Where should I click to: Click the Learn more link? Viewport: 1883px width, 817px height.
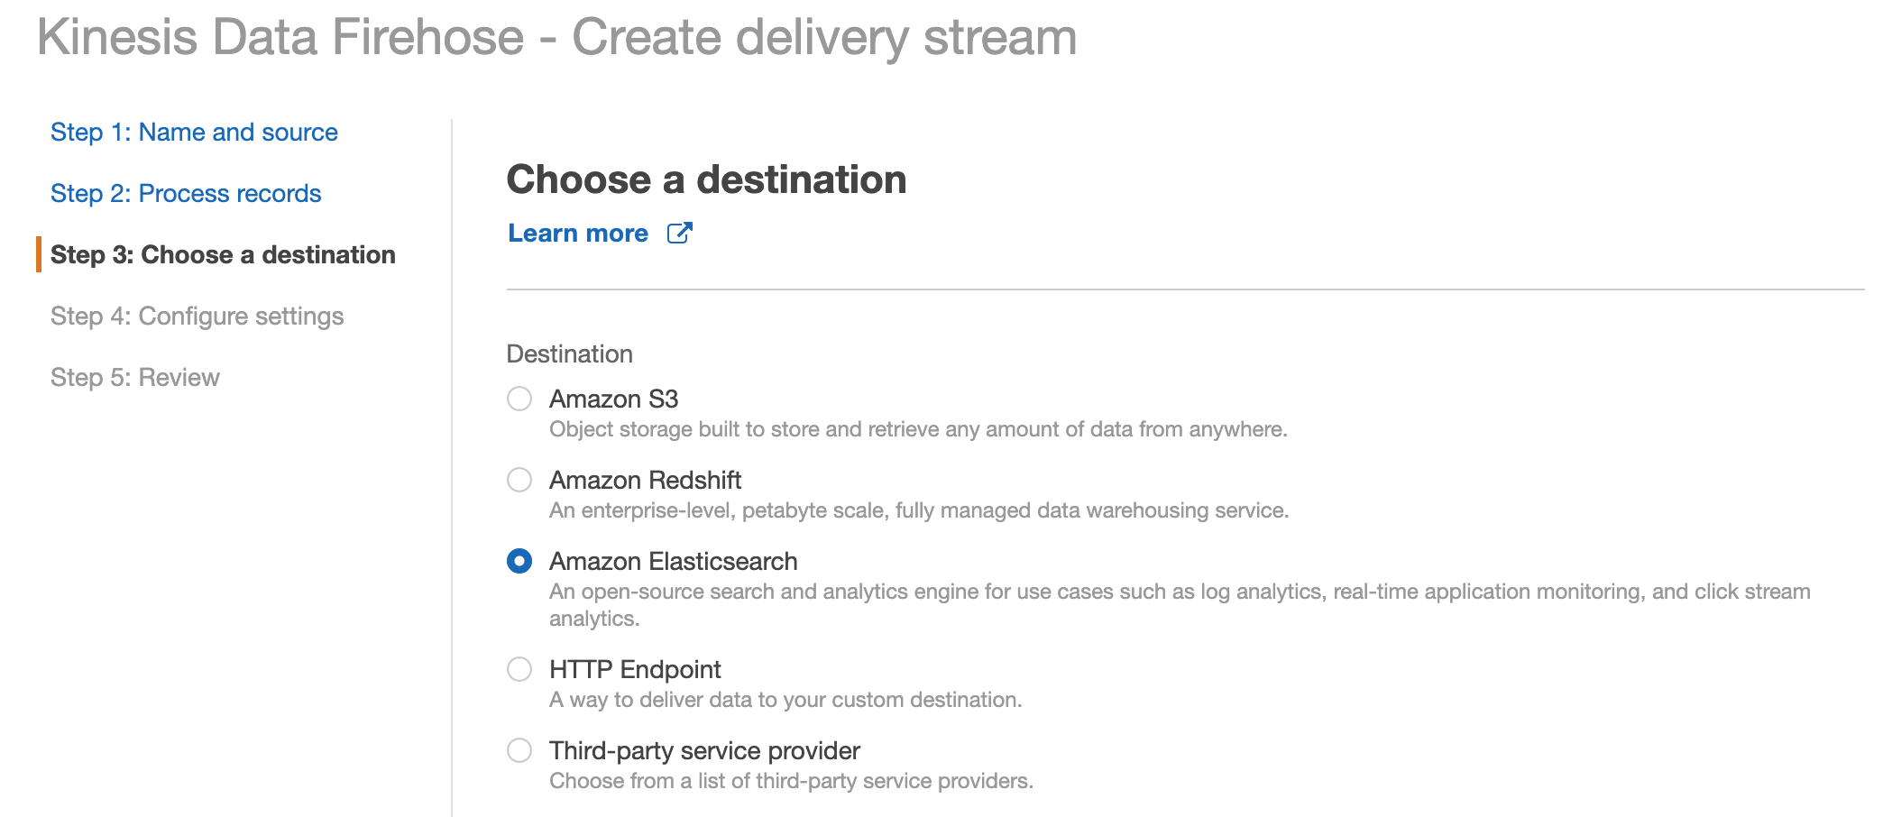point(578,233)
